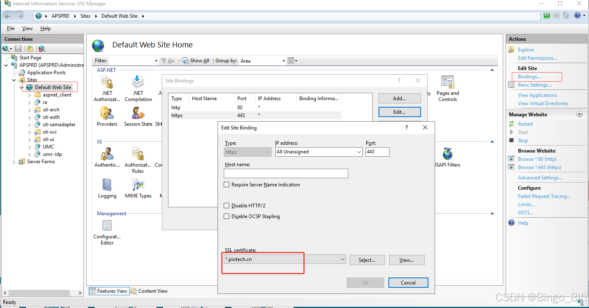The width and height of the screenshot is (589, 308).
Task: Click the Help question mark in Edit Site Binding
Action: pyautogui.click(x=407, y=128)
